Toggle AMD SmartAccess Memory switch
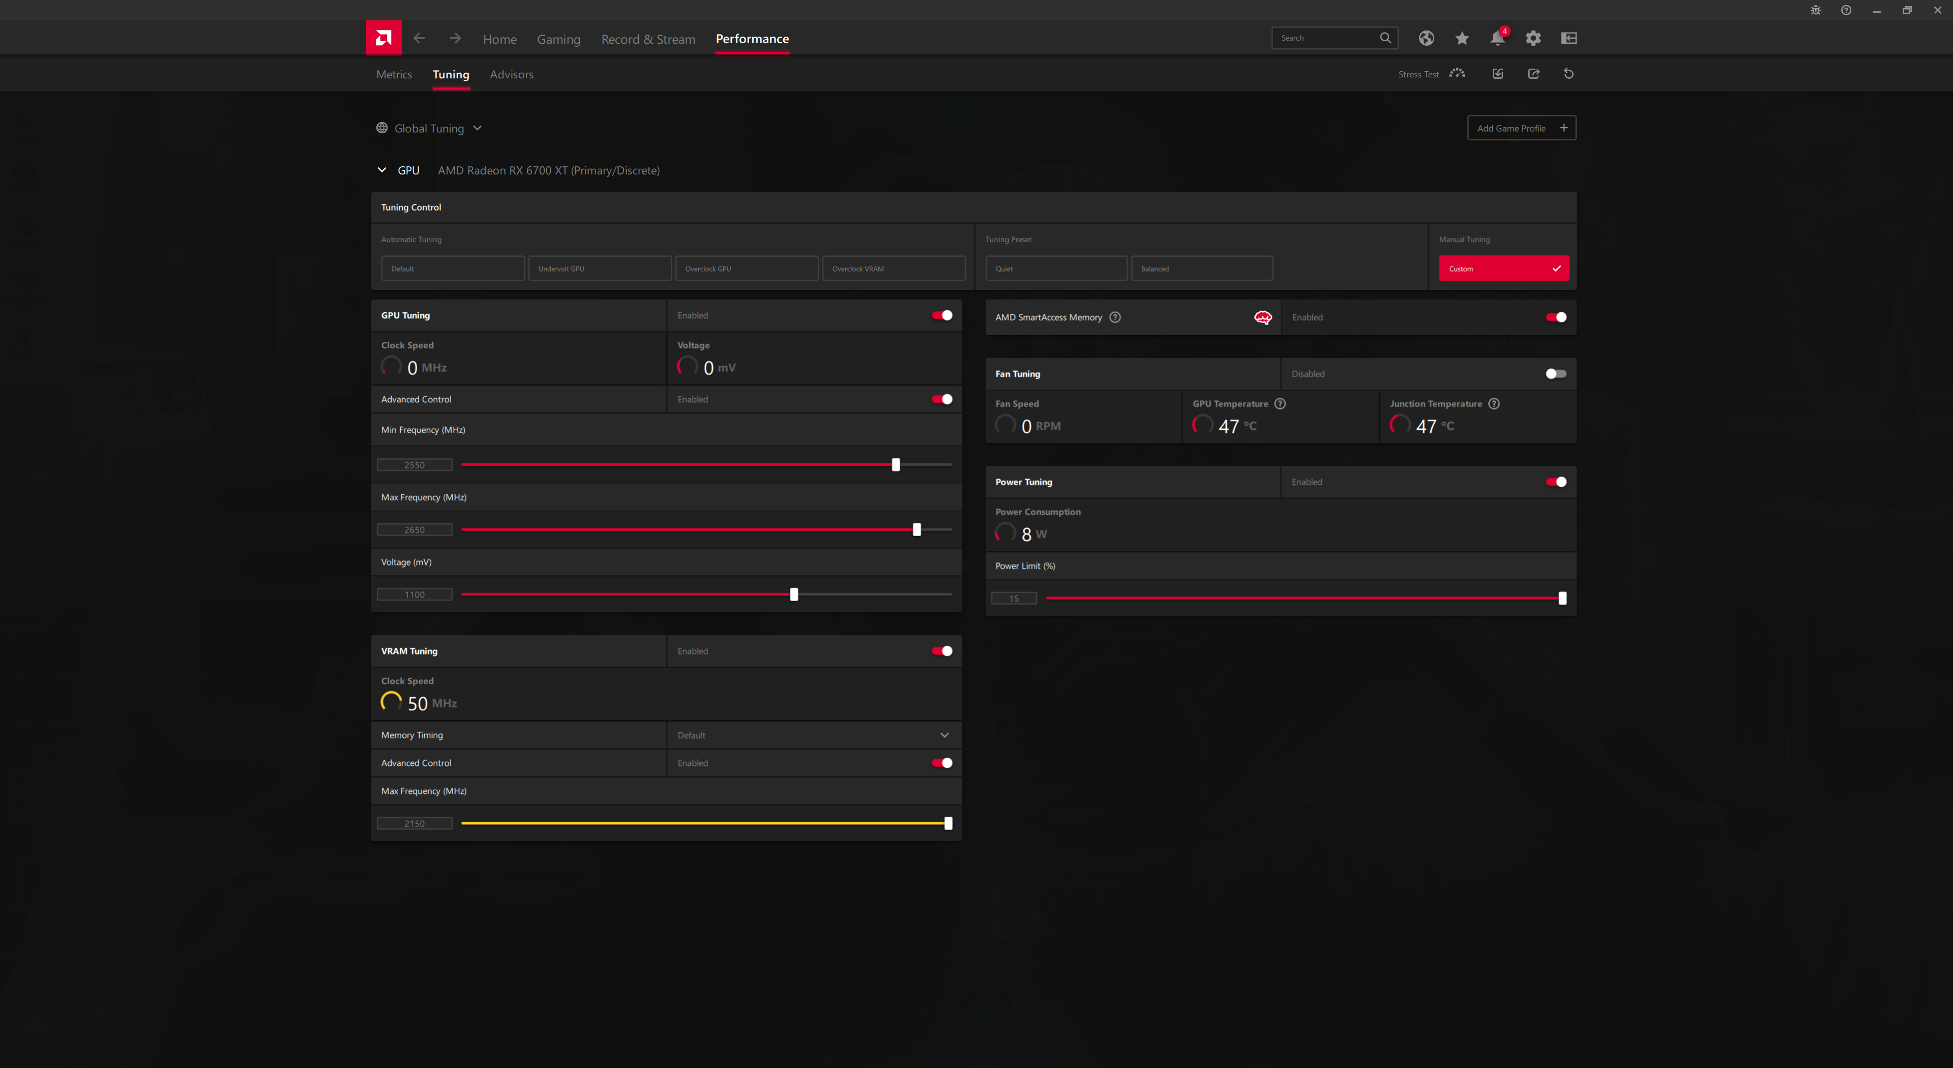1953x1068 pixels. (1556, 317)
